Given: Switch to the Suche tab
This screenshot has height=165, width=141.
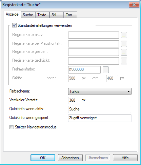Looking at the screenshot, I should pos(28,15).
